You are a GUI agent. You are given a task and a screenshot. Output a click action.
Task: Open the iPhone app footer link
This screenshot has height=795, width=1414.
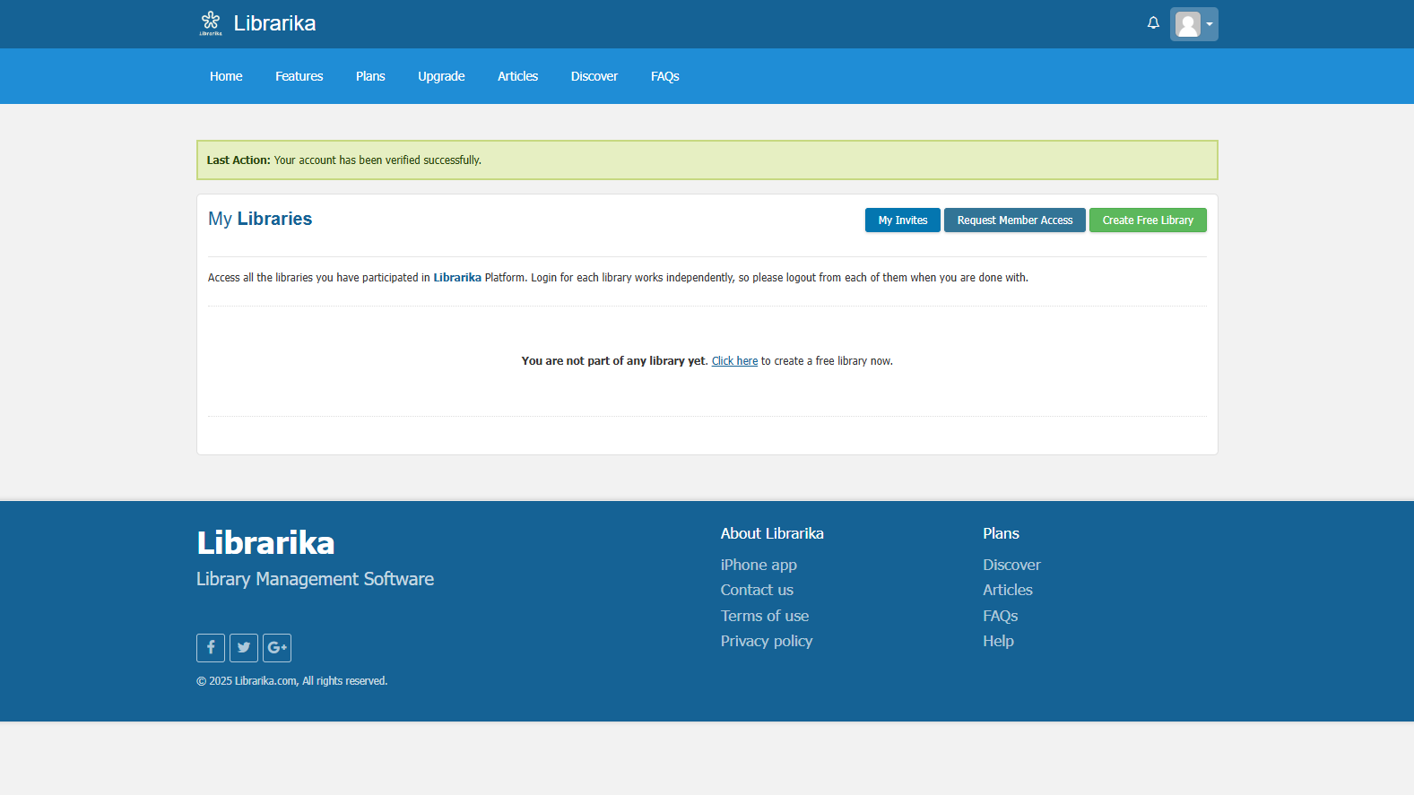click(x=759, y=565)
